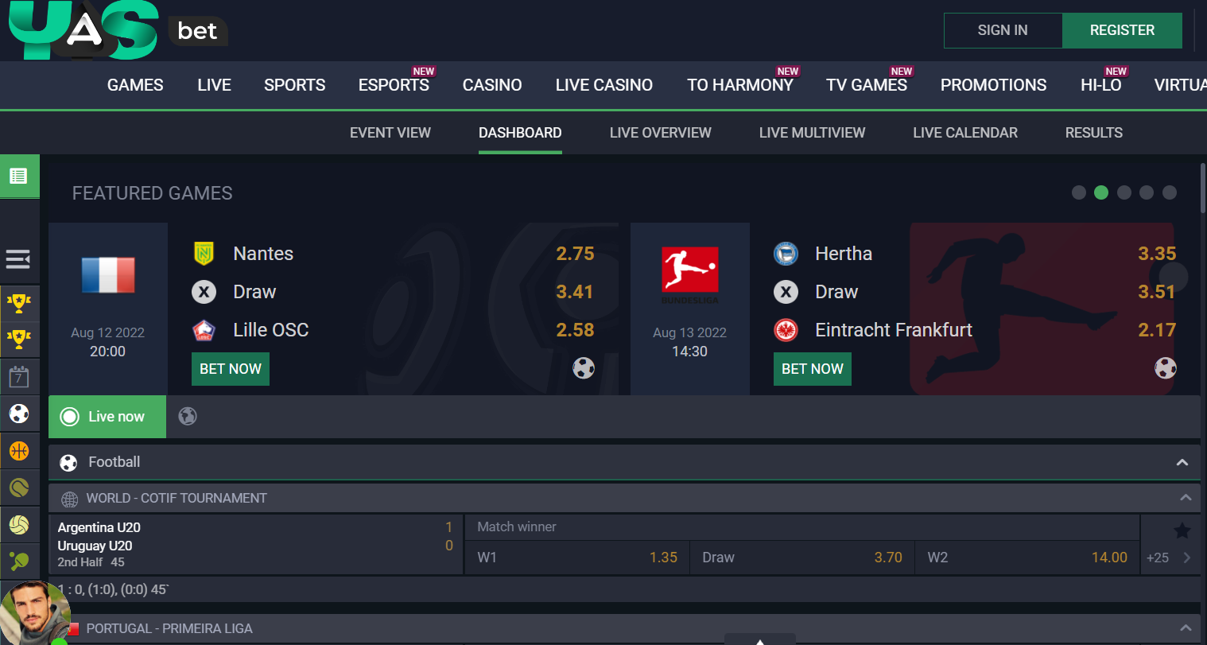Select the table tennis paddle sidebar icon

coord(19,561)
